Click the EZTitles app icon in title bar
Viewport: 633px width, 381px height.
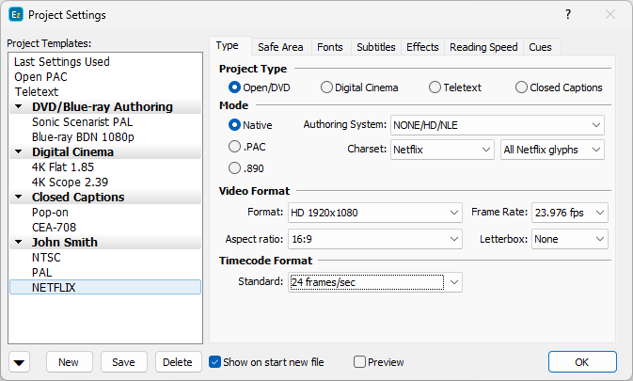15,15
